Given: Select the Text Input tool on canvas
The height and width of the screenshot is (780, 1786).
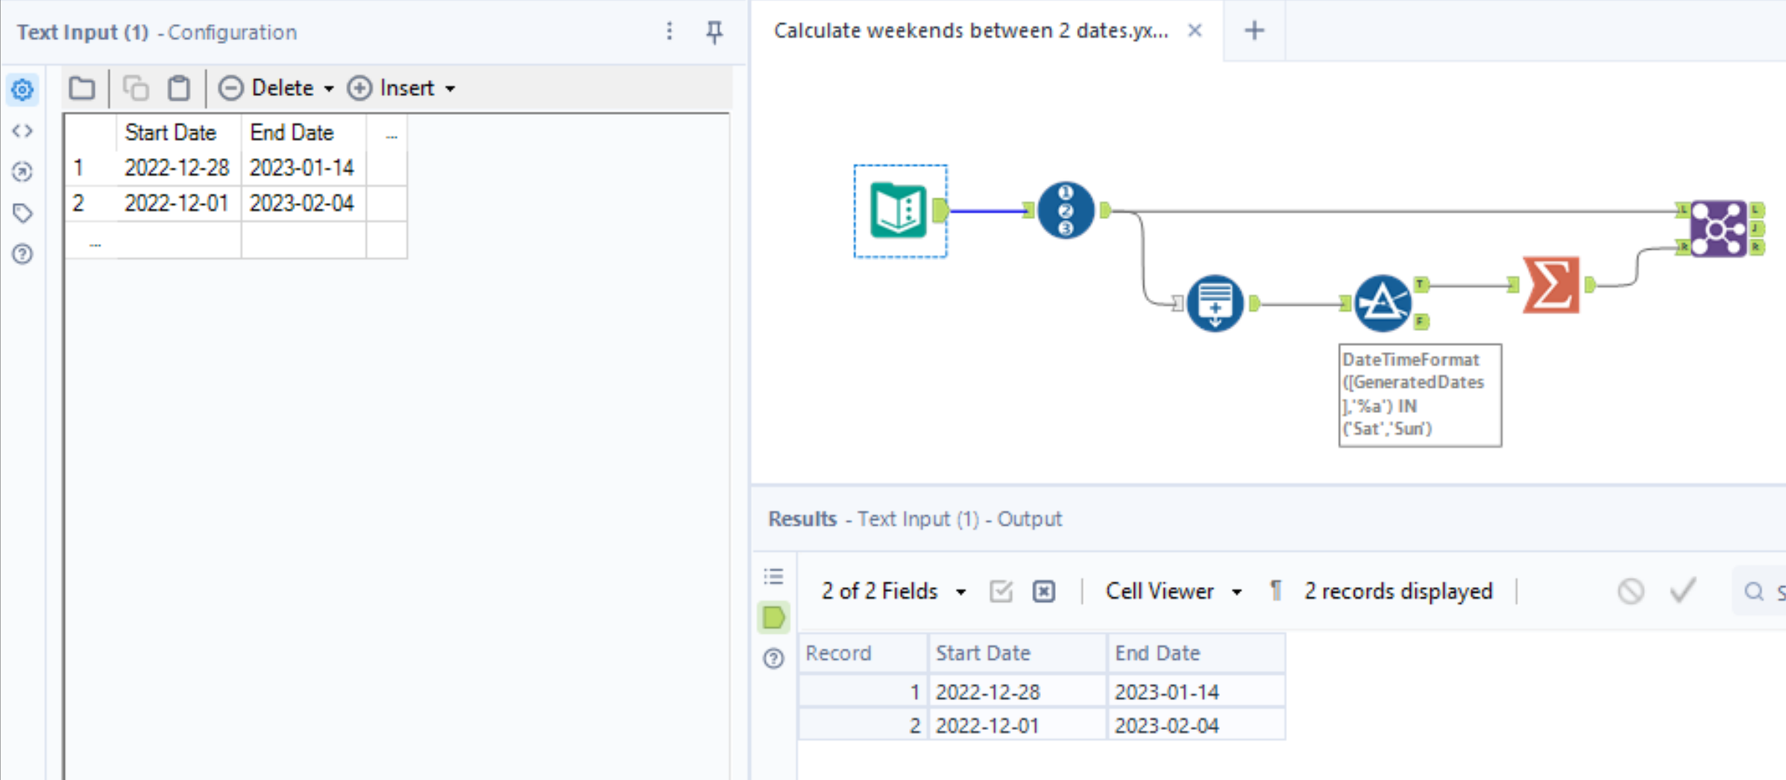Looking at the screenshot, I should tap(899, 211).
